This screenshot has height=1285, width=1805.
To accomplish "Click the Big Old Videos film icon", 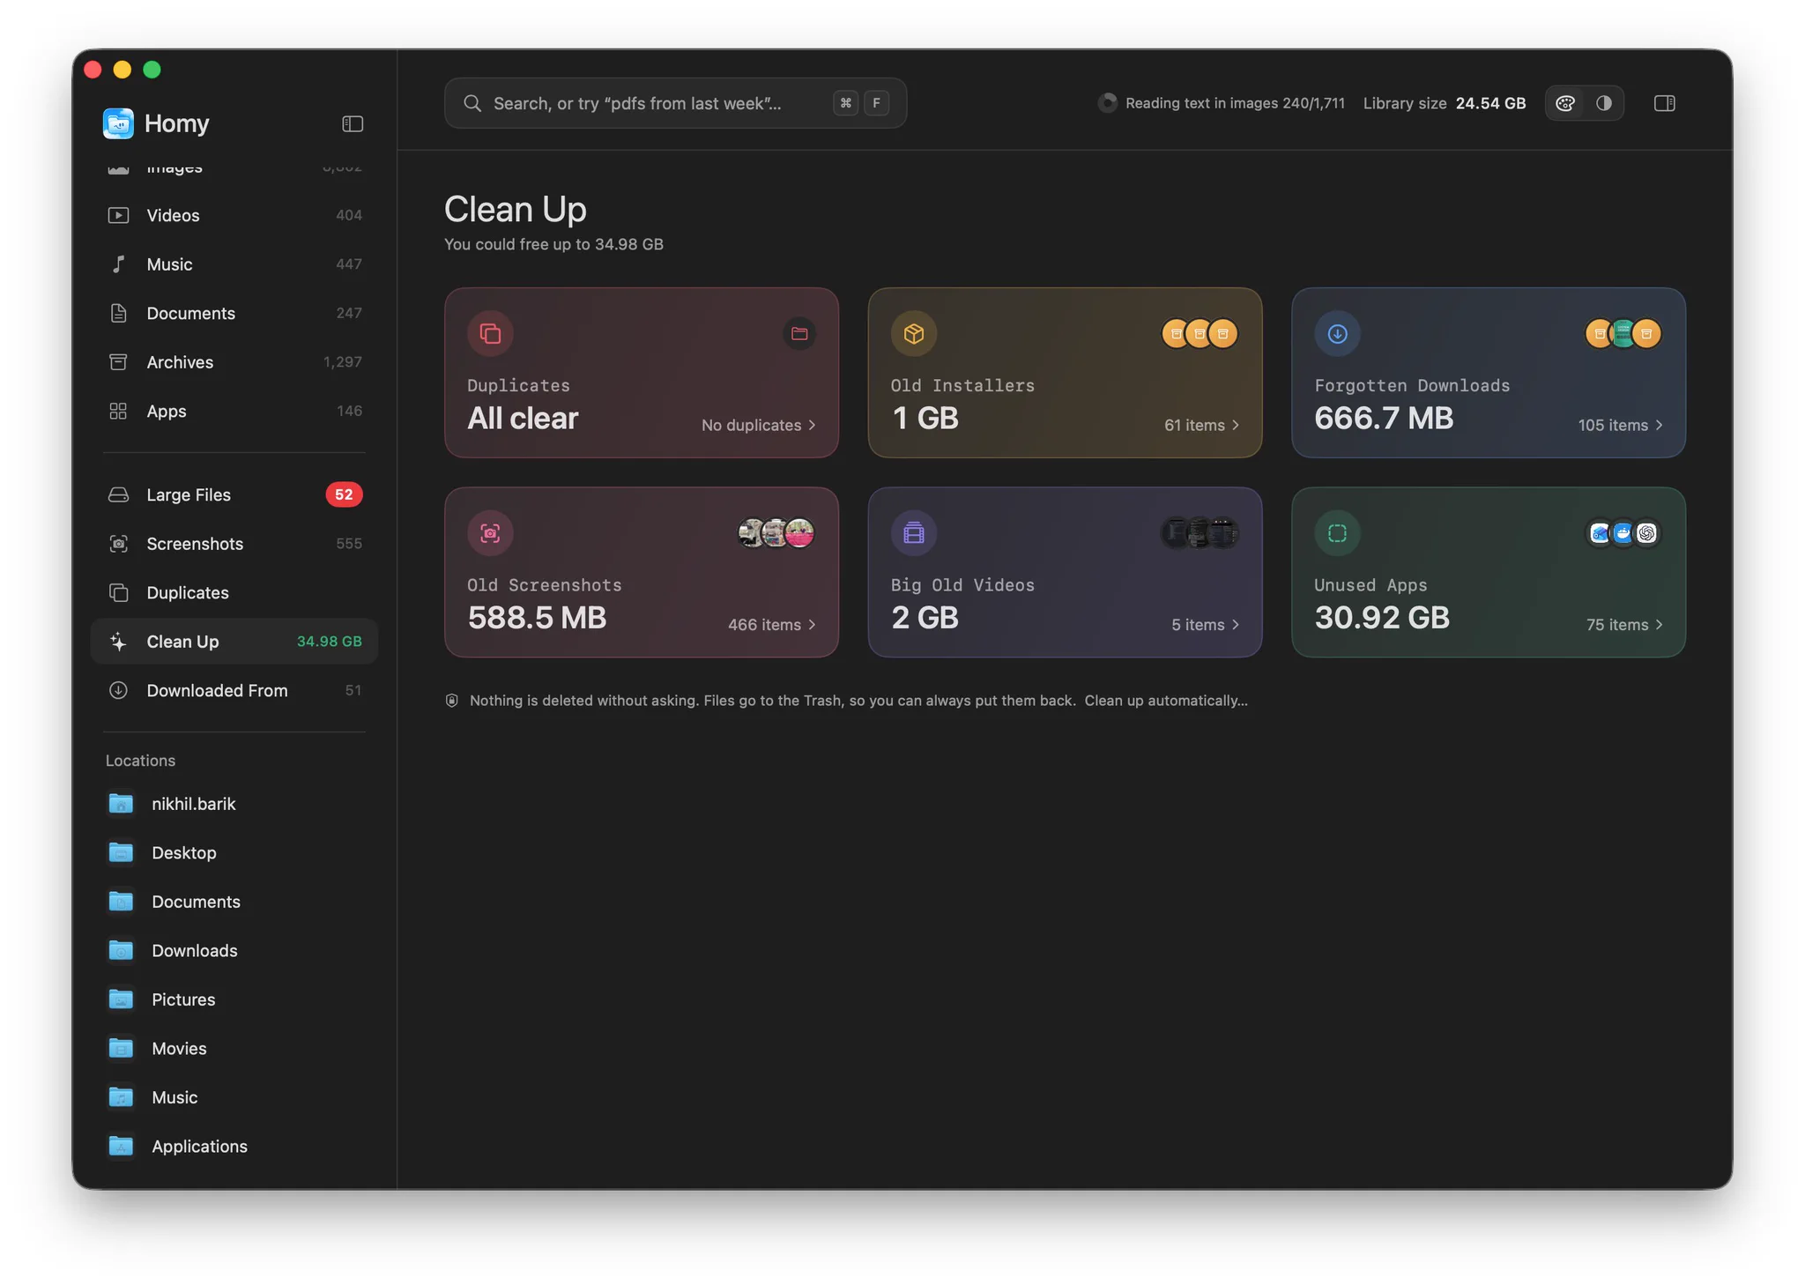I will point(914,533).
